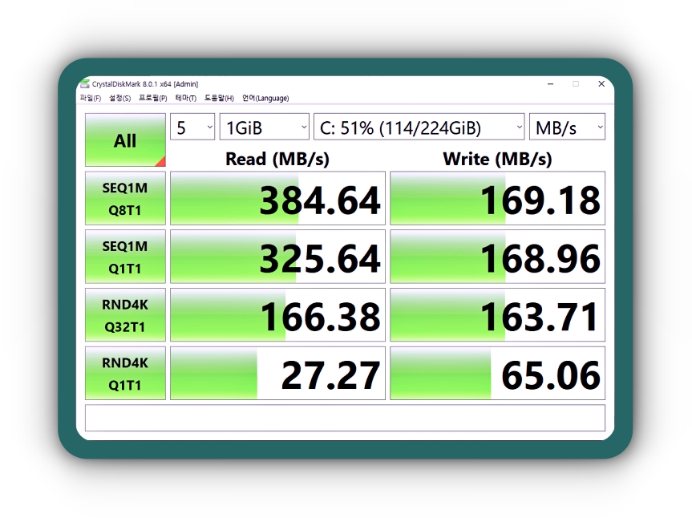Click the 163.71 write result
The height and width of the screenshot is (518, 692).
tap(497, 315)
